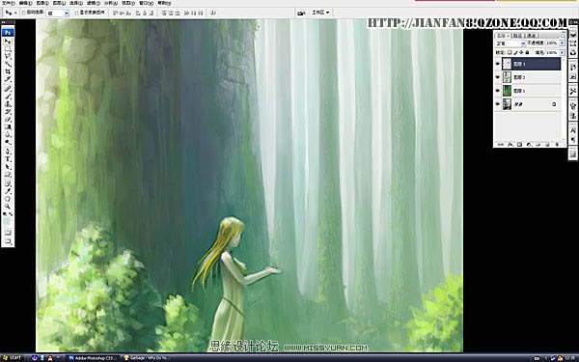Viewport: 579px width, 362px height.
Task: Select the Slice tool
Action: coord(8,79)
